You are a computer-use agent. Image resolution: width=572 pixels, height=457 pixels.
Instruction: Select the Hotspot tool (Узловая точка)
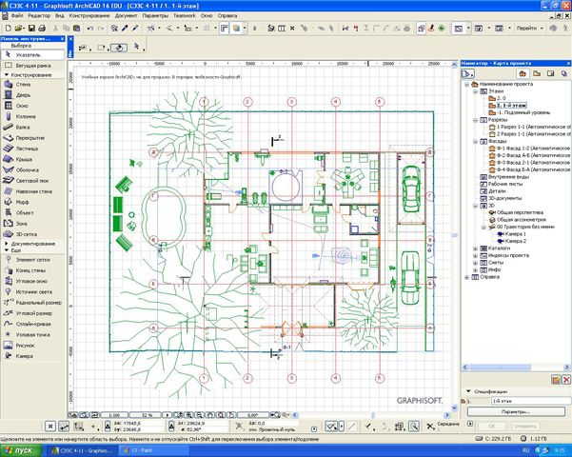[32, 335]
